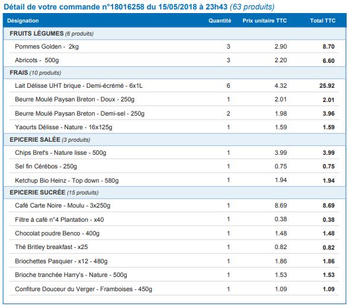Click Beurre Moulé Paysan Breton Doux
The height and width of the screenshot is (306, 349).
pyautogui.click(x=75, y=99)
